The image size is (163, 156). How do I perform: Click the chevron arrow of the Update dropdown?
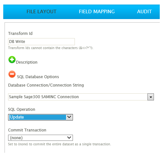coord(69,117)
